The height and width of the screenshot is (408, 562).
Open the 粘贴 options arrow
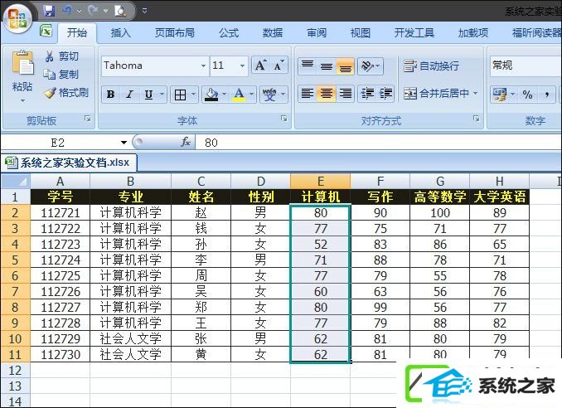[x=22, y=100]
